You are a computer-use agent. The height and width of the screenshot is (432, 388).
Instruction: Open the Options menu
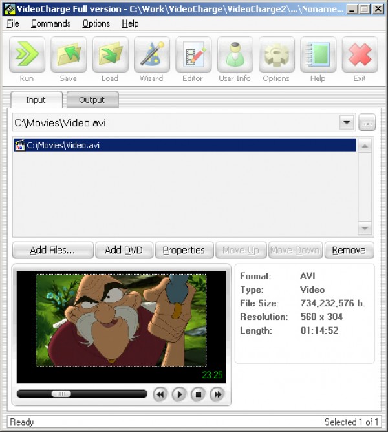click(x=96, y=23)
